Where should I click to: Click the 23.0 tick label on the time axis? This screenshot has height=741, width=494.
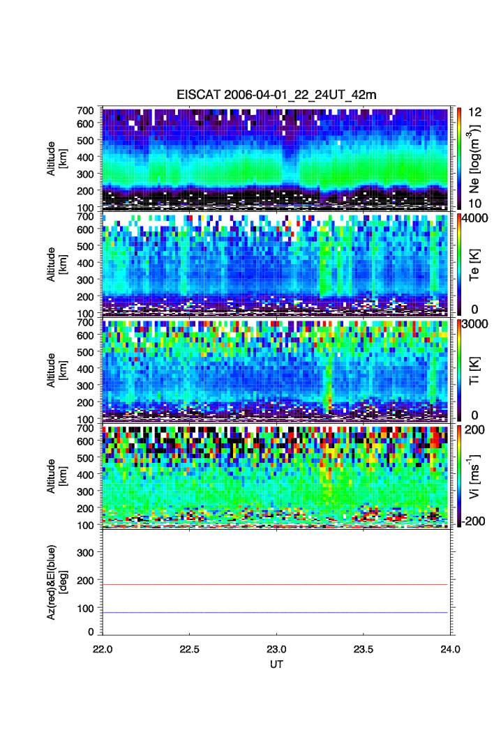click(276, 649)
